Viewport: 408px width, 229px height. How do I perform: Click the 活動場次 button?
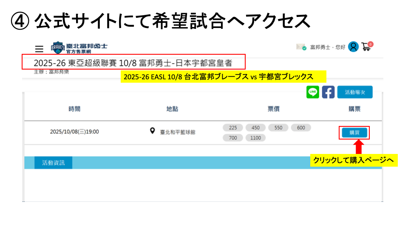click(354, 92)
